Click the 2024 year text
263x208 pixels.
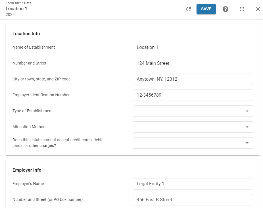pos(10,14)
